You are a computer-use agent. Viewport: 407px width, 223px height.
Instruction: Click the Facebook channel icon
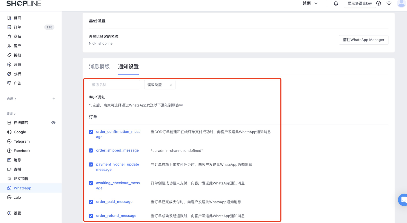pos(9,151)
